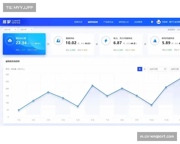Click the 9月 data point

click(x=137, y=96)
